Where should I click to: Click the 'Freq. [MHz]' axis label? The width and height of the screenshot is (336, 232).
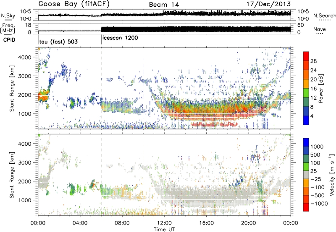tap(8, 28)
